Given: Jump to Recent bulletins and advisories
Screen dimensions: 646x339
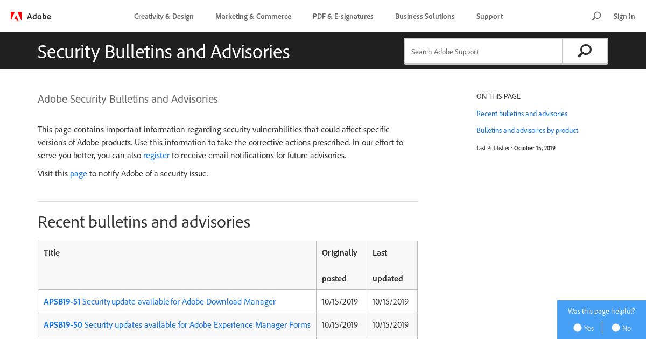Looking at the screenshot, I should [522, 114].
